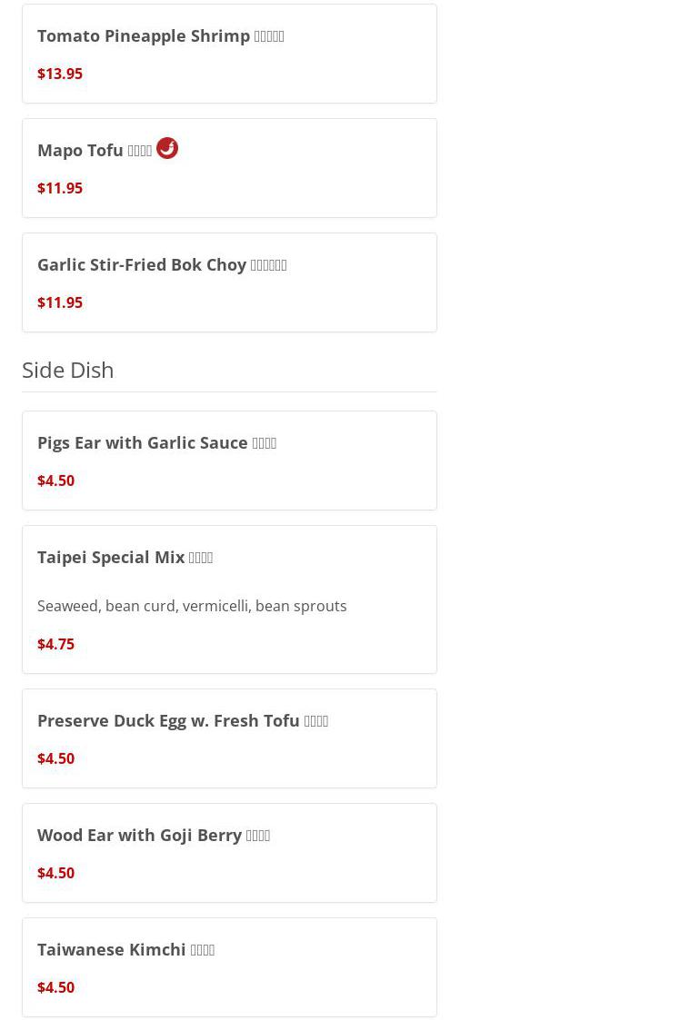Open Pigs Ear with Garlic Sauce title
Image resolution: width=700 pixels, height=1020 pixels.
coord(143,443)
